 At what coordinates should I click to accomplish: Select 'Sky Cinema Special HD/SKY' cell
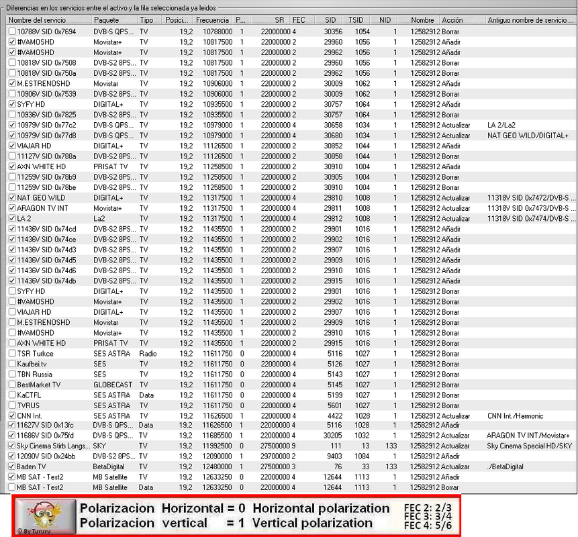[530, 446]
